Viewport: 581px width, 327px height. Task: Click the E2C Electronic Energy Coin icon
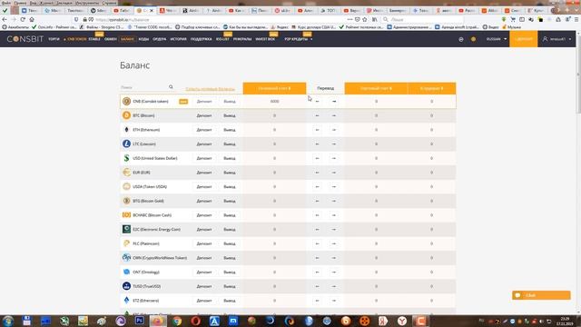[127, 229]
